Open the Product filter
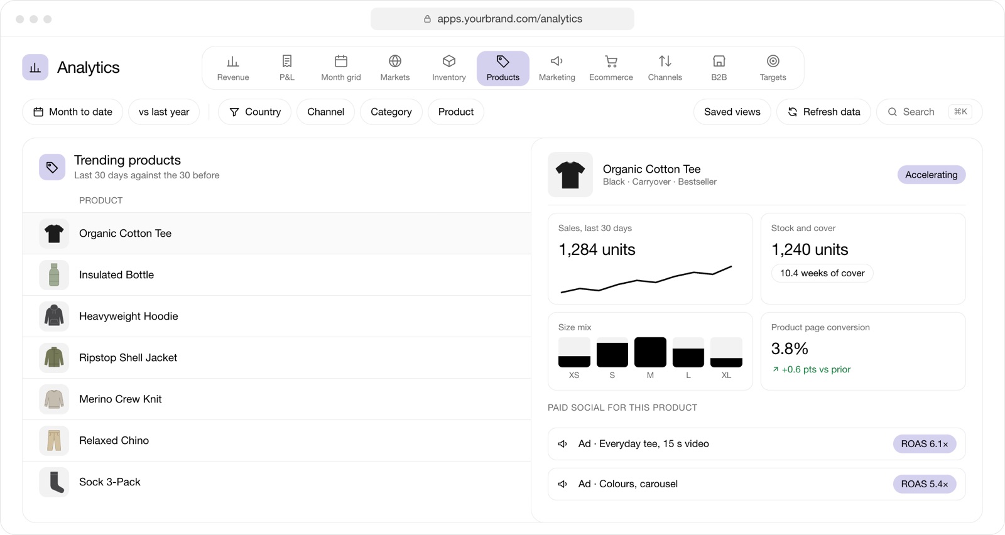The image size is (1005, 535). pyautogui.click(x=456, y=112)
